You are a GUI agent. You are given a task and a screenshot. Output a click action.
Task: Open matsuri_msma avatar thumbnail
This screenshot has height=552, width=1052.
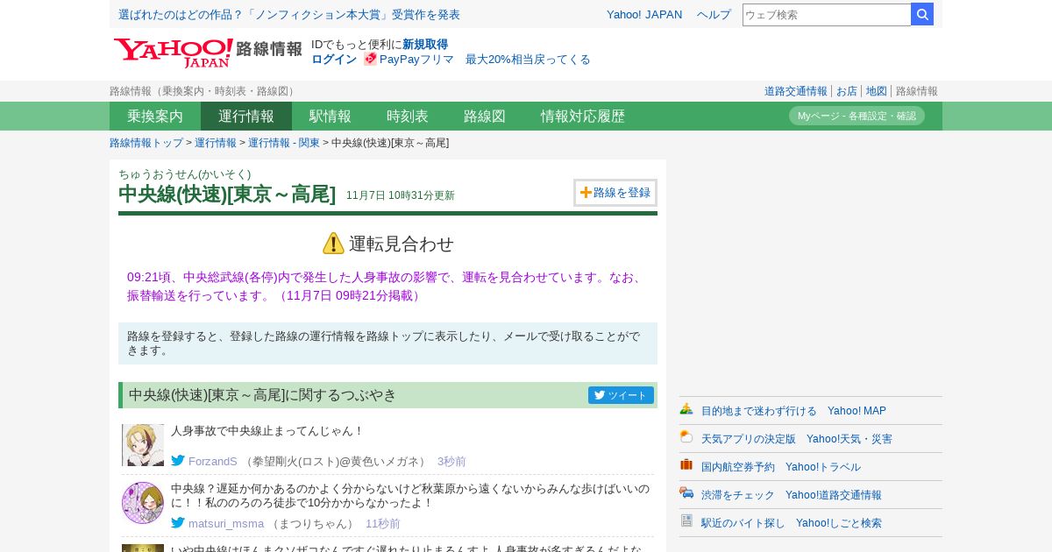[143, 503]
